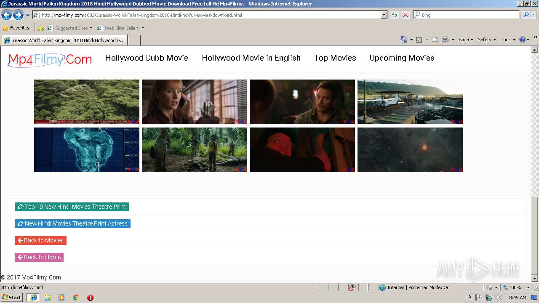The width and height of the screenshot is (539, 303).
Task: Open a new blank tab
Action: click(x=134, y=40)
